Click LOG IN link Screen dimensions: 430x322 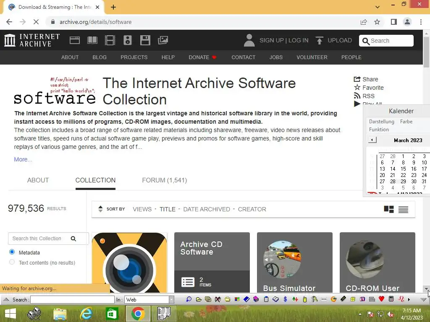click(x=299, y=40)
